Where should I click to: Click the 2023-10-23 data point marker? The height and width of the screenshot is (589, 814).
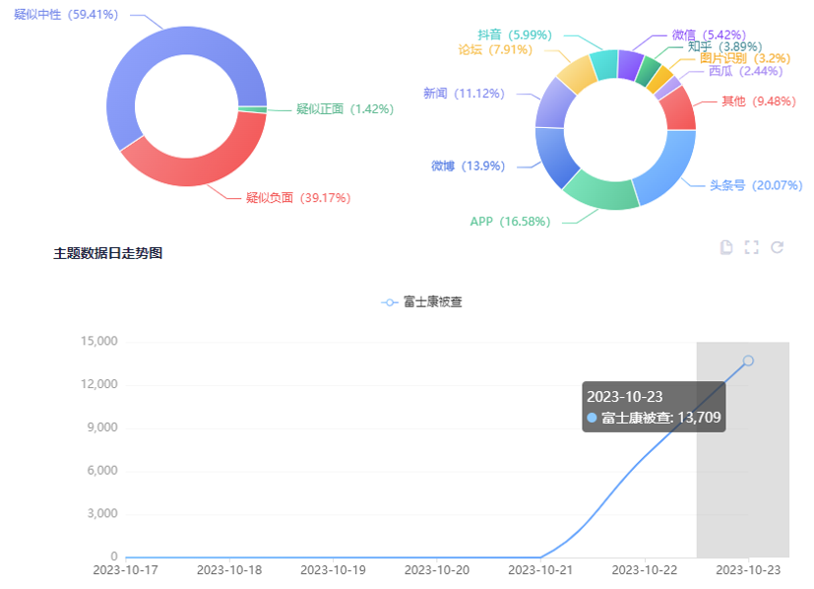coord(748,360)
